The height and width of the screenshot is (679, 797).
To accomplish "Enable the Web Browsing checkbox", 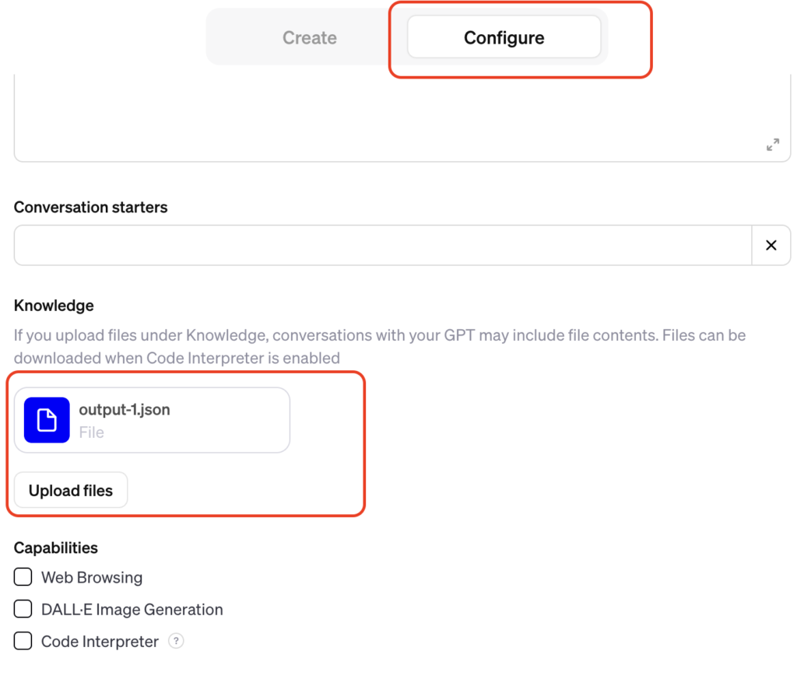I will coord(23,577).
